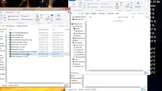Click up-folder arrow in mods window
The width and height of the screenshot is (162, 91).
(x=80, y=13)
